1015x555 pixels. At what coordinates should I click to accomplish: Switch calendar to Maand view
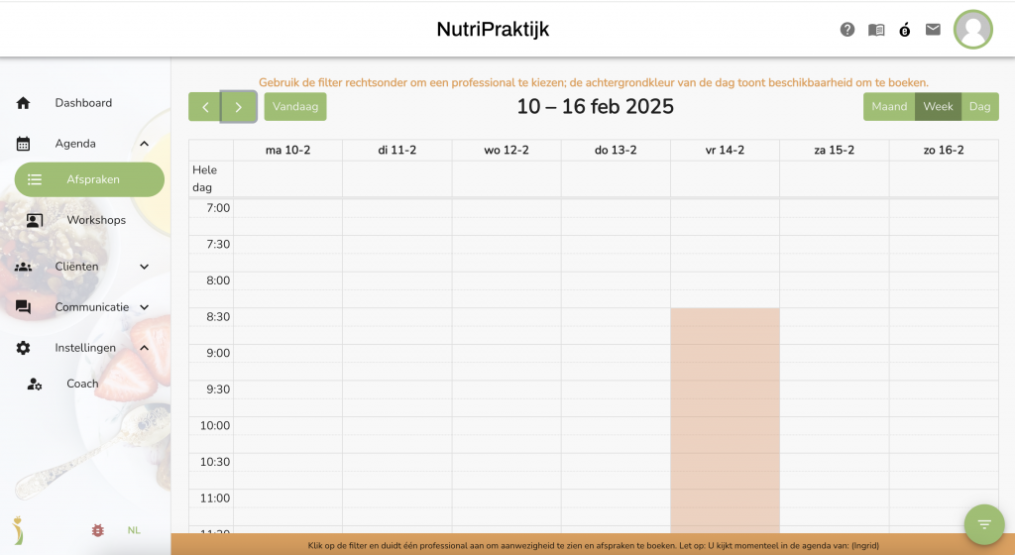889,107
